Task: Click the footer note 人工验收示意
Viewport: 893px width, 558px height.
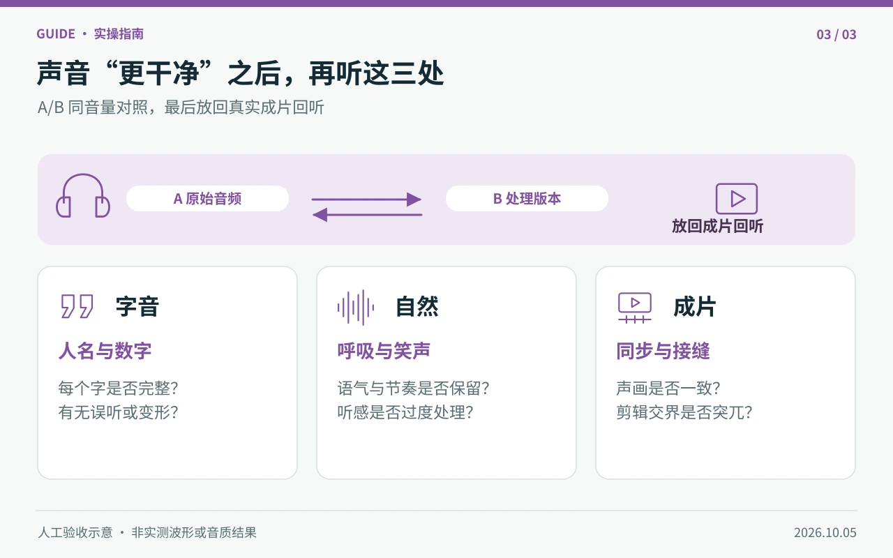Action: click(x=75, y=533)
